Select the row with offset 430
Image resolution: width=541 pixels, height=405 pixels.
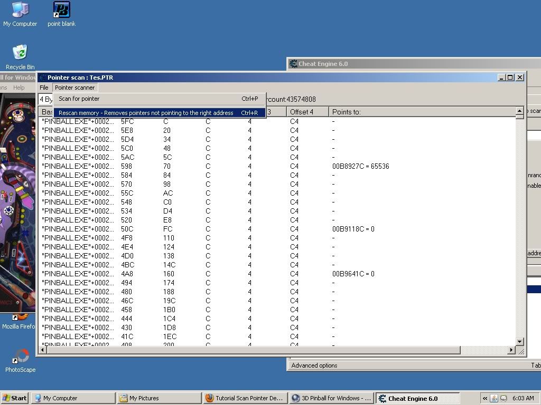(x=278, y=327)
